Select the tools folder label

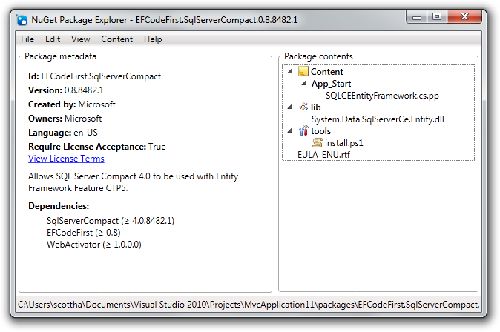click(320, 131)
